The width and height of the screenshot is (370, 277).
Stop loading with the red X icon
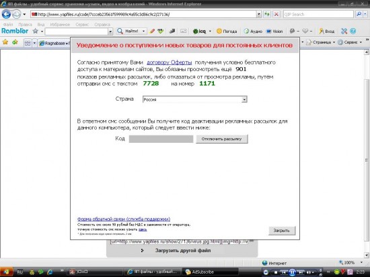click(276, 14)
